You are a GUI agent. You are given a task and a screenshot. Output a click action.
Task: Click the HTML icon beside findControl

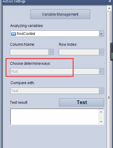coord(14,34)
